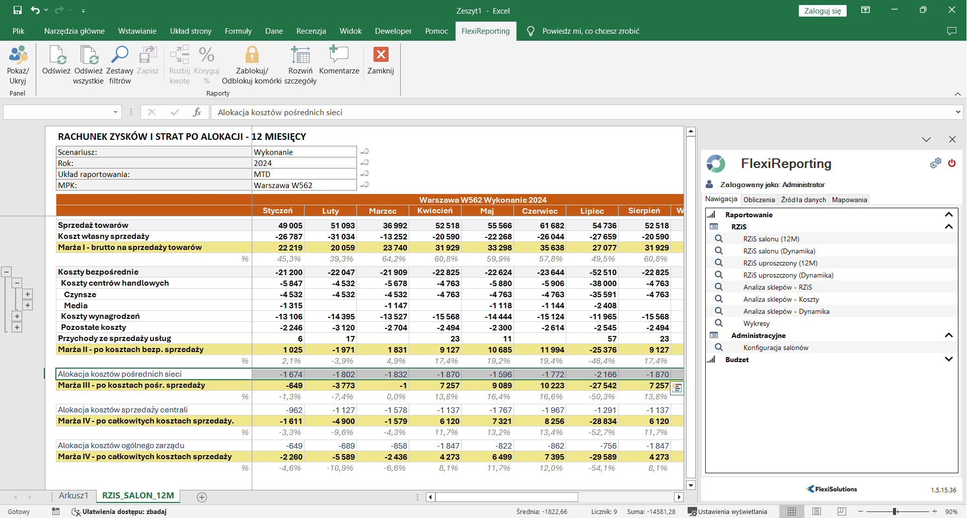Click the Pokaż/Ukryj panel icon
Viewport: 967px width, 518px height.
coord(18,55)
